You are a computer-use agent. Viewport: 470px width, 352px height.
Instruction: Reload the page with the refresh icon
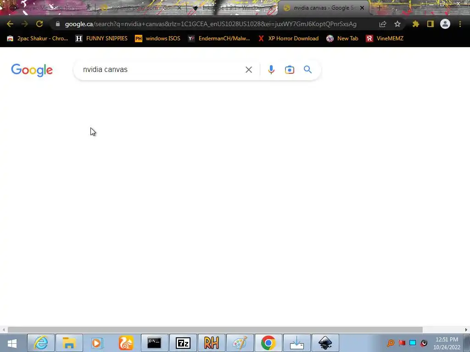click(39, 24)
